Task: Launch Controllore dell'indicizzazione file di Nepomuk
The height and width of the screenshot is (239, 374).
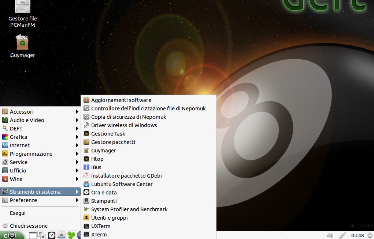Action: coord(148,109)
